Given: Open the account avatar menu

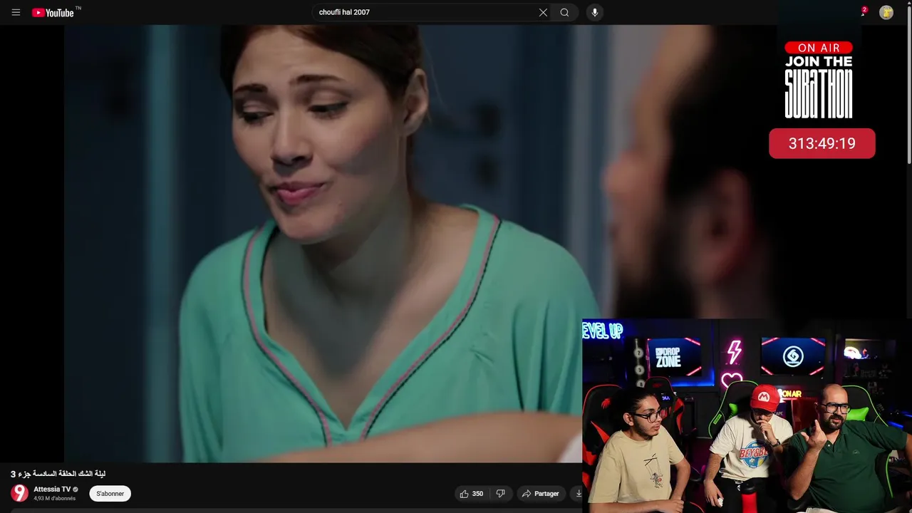Looking at the screenshot, I should (886, 12).
